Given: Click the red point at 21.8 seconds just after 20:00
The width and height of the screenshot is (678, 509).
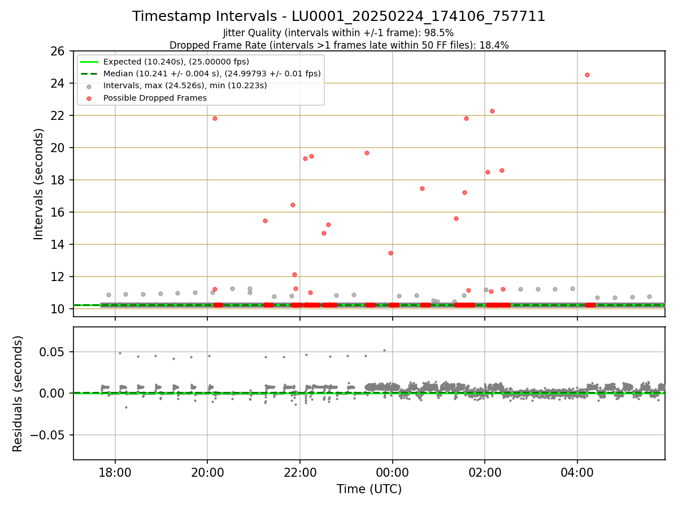Looking at the screenshot, I should (x=215, y=118).
